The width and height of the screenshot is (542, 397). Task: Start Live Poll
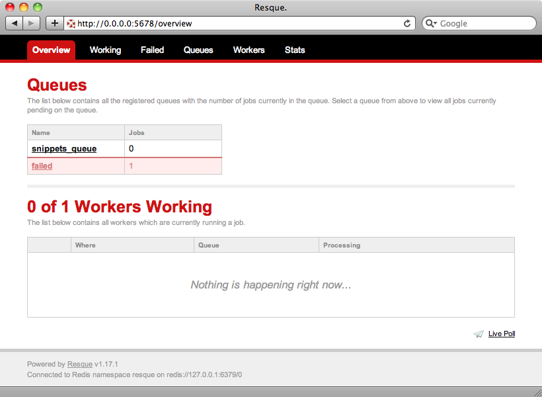[502, 334]
